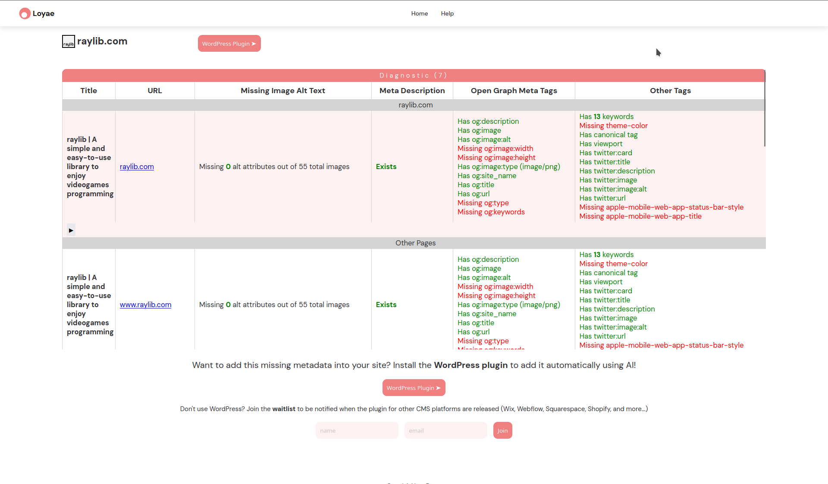This screenshot has height=484, width=828.
Task: Click first row Missing og:image:width text
Action: [495, 148]
